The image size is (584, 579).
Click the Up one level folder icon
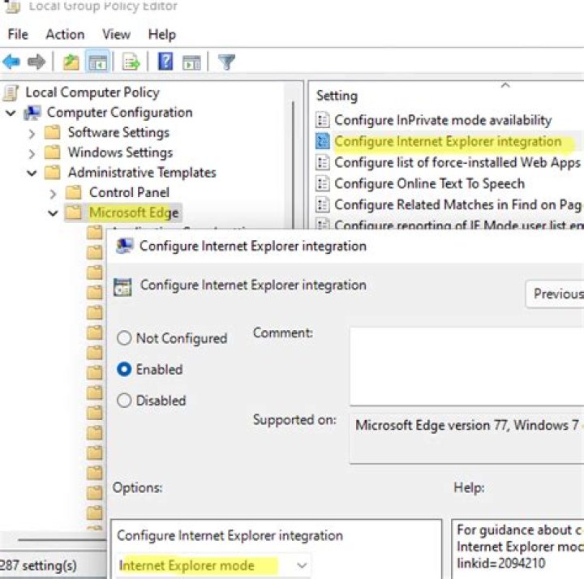coord(70,62)
